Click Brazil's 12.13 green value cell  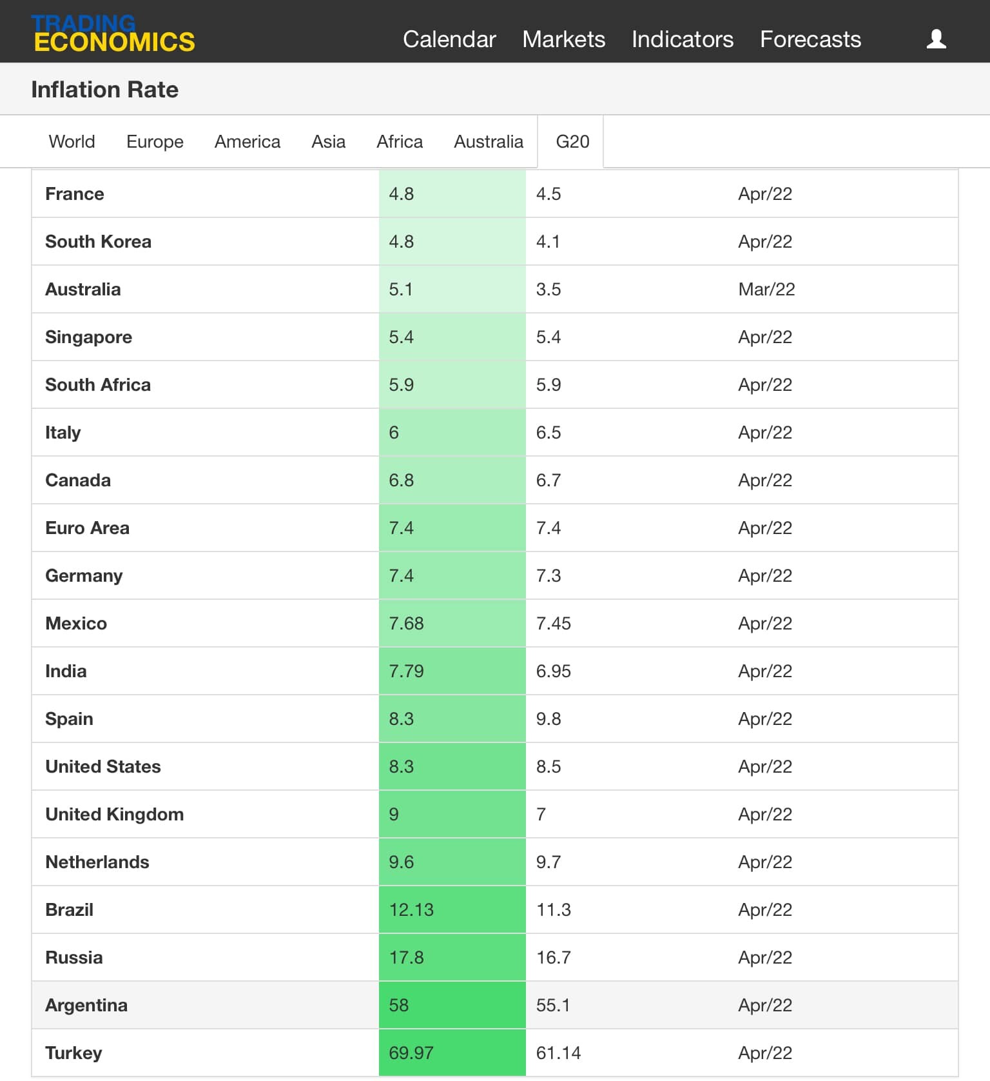(x=451, y=909)
